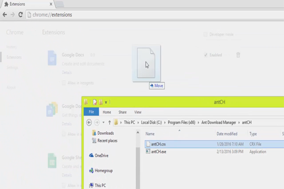This screenshot has width=284, height=189.
Task: Open Downloads in navigation pane
Action: (x=103, y=133)
